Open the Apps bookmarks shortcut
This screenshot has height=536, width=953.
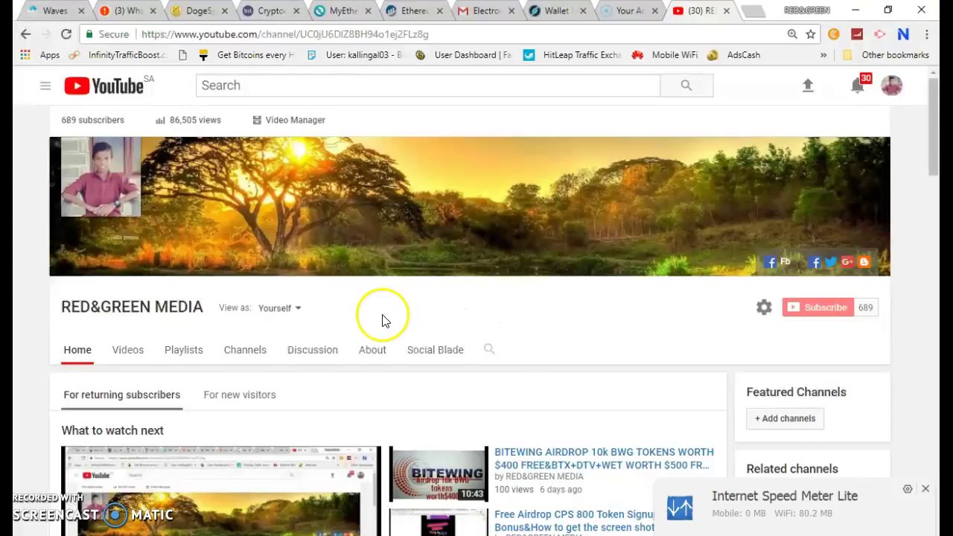41,55
